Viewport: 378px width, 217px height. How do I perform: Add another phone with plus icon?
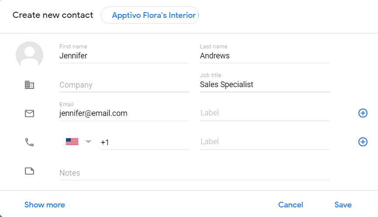click(x=363, y=142)
